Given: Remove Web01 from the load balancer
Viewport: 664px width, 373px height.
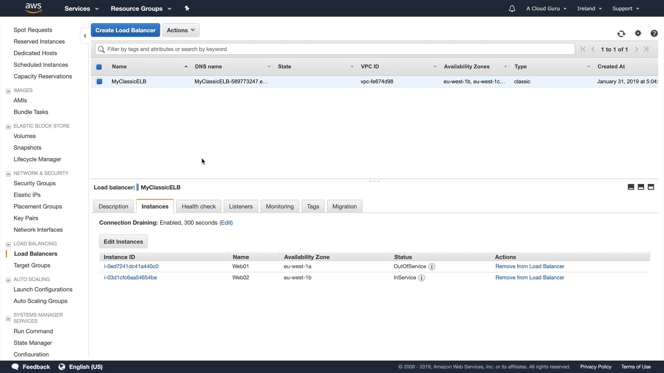Looking at the screenshot, I should [529, 266].
